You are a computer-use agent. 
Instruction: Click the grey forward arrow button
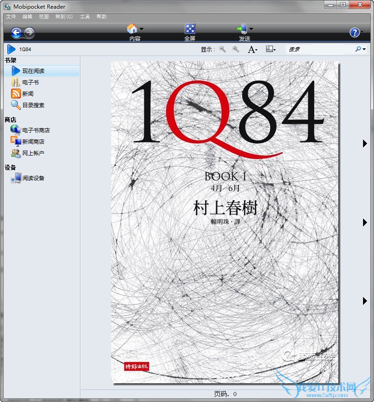point(29,32)
